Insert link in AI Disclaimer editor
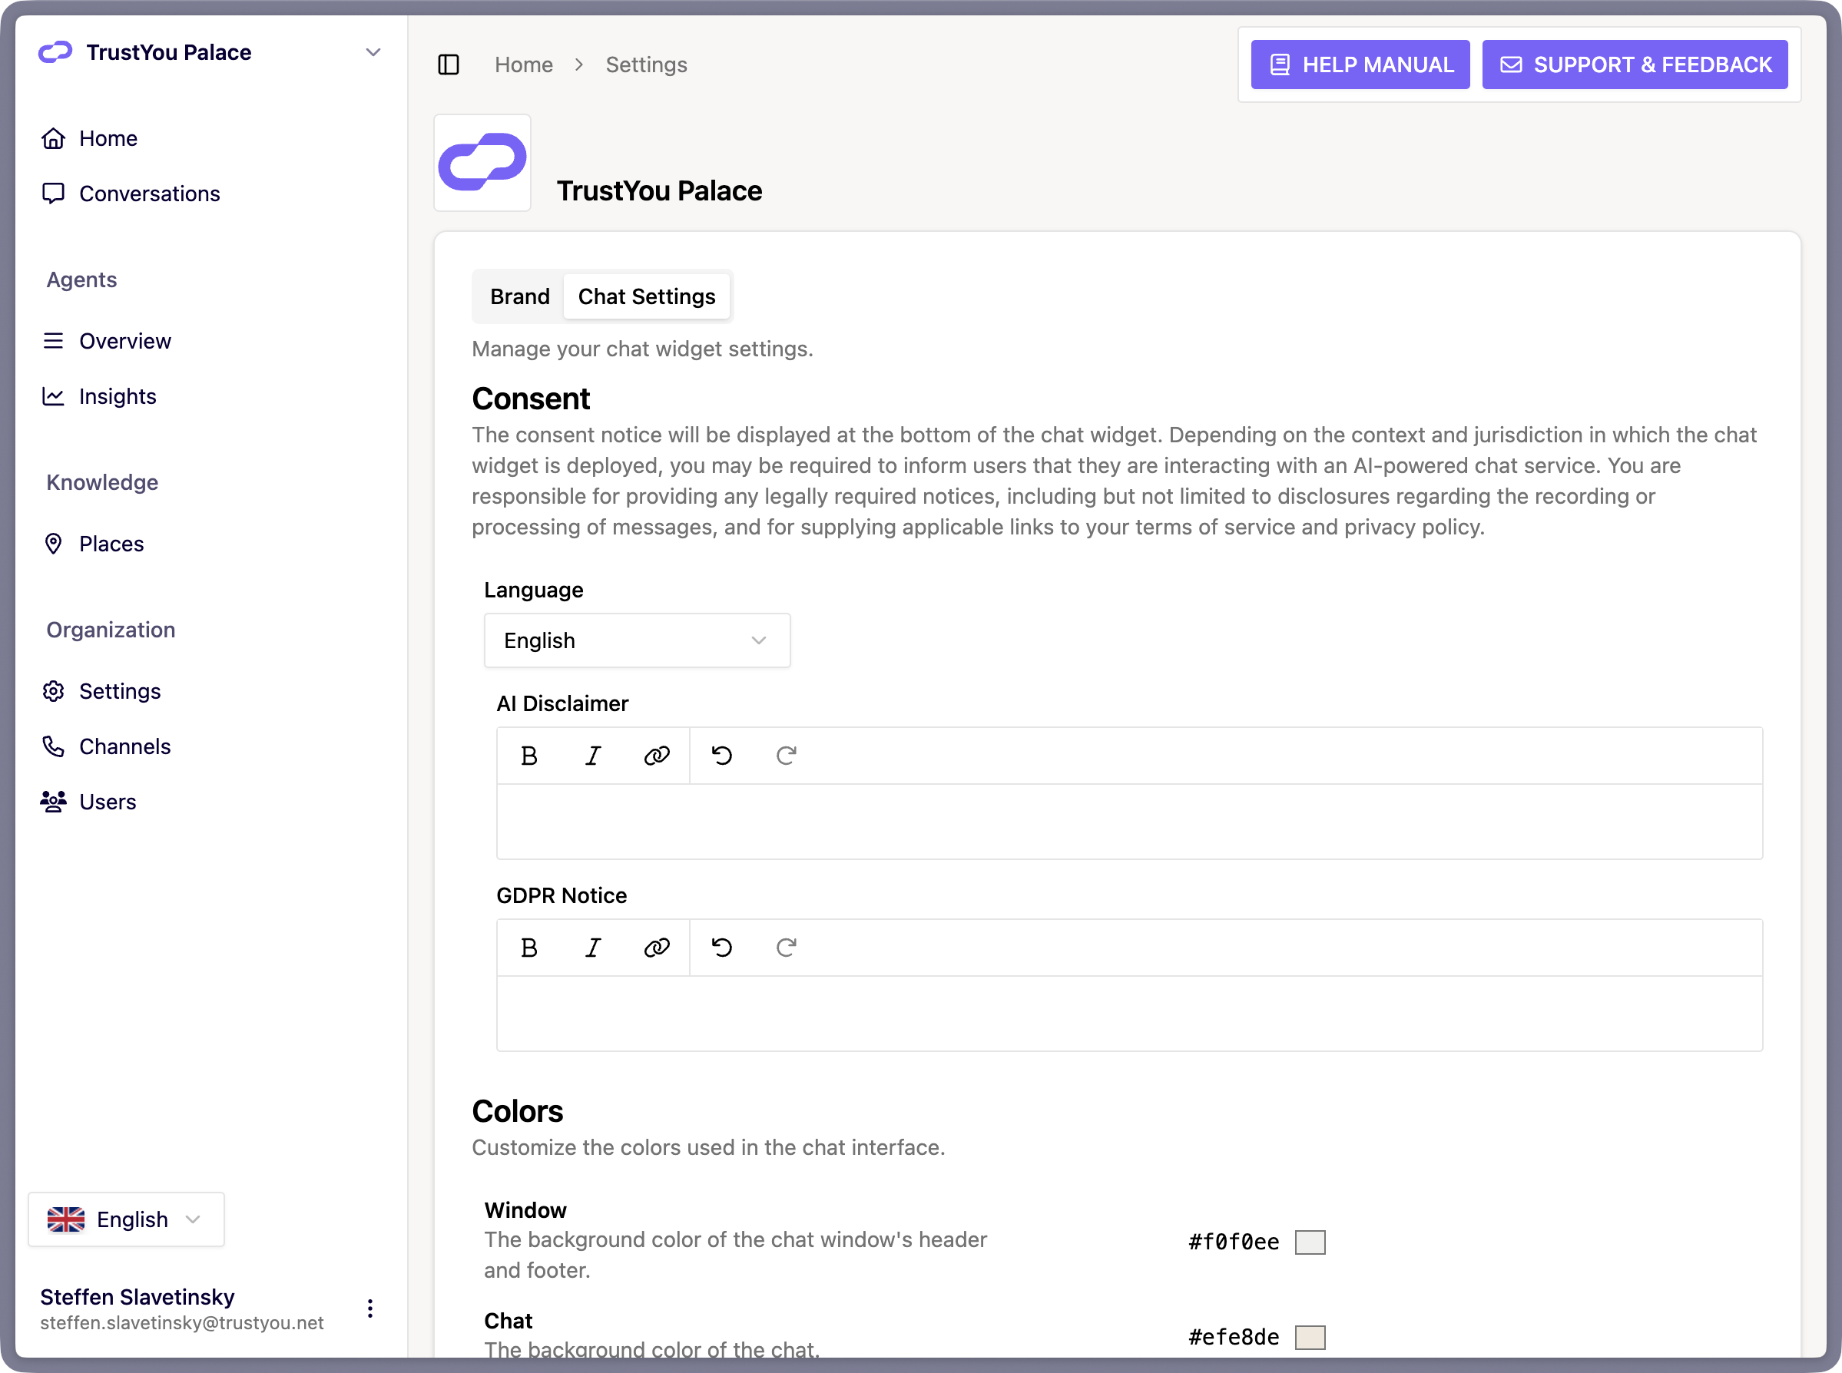The image size is (1842, 1373). pos(657,756)
